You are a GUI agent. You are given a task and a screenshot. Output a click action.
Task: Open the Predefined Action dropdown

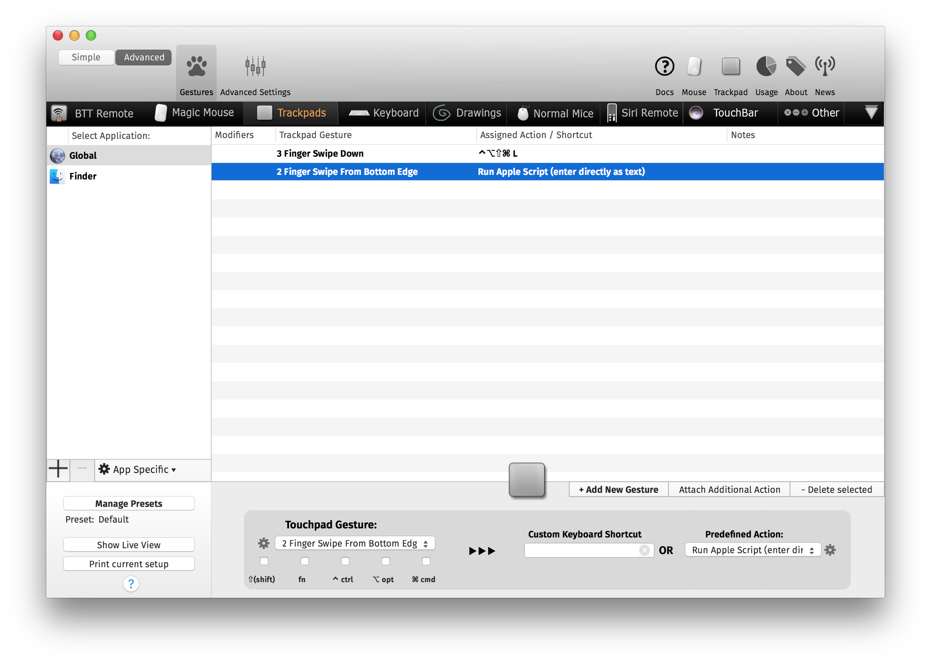click(752, 550)
